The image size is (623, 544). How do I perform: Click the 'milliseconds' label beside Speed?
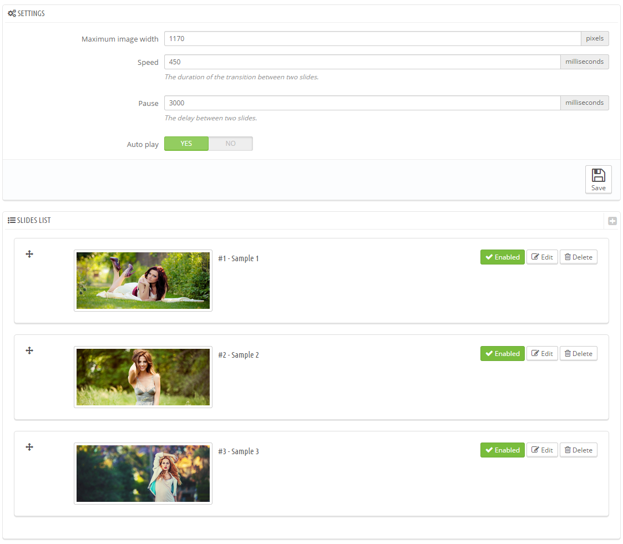(585, 62)
